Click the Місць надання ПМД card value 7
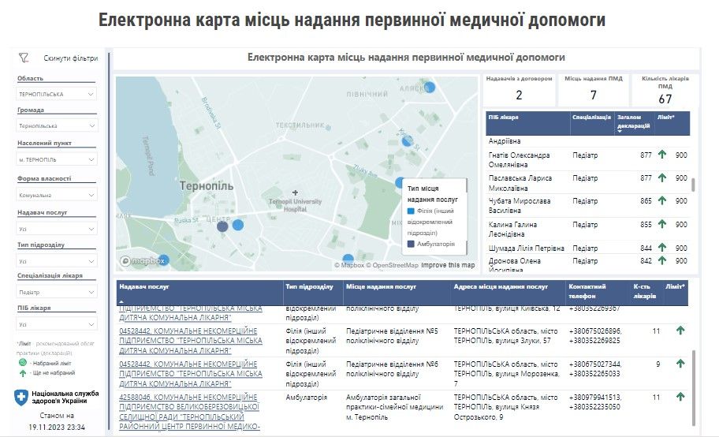 point(594,95)
